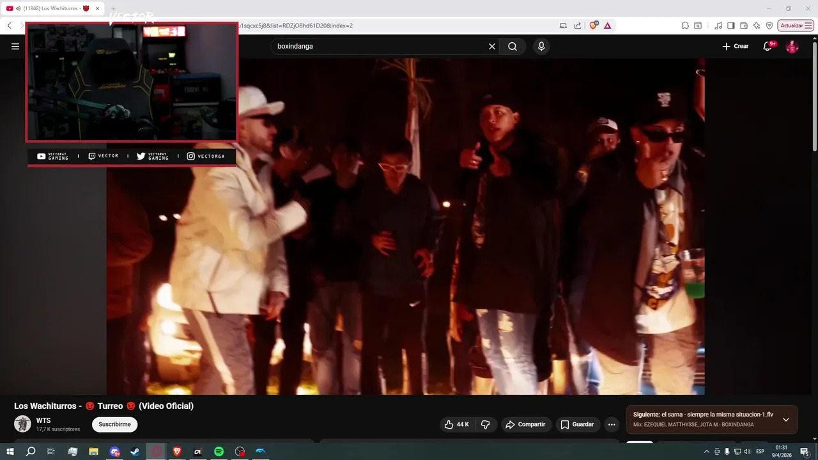Open the media control music note icon
This screenshot has height=460, width=818.
(719, 26)
